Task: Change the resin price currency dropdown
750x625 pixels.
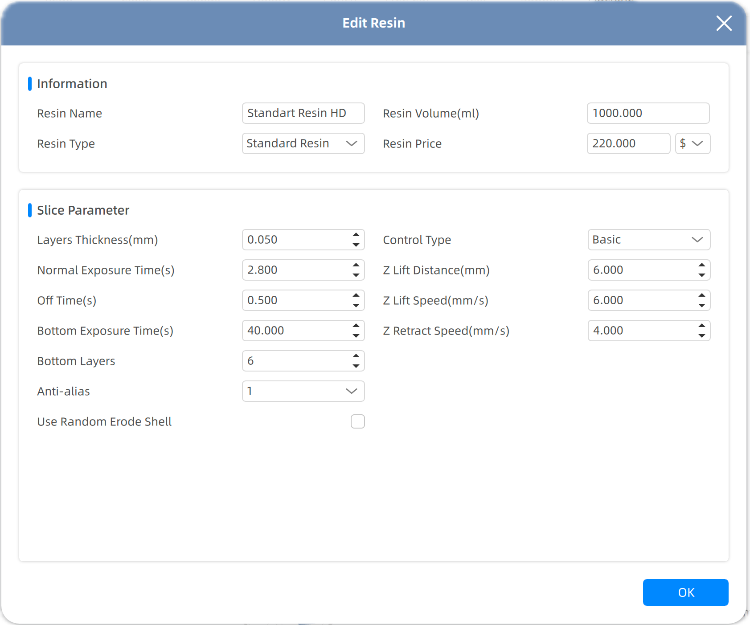Action: [x=692, y=143]
